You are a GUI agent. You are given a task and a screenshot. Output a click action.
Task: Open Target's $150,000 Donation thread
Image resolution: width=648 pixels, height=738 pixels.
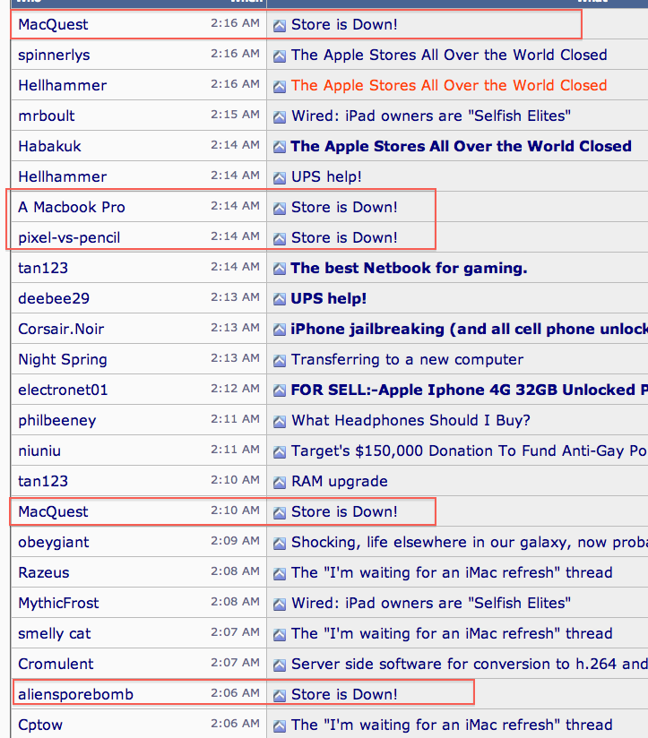click(x=470, y=451)
